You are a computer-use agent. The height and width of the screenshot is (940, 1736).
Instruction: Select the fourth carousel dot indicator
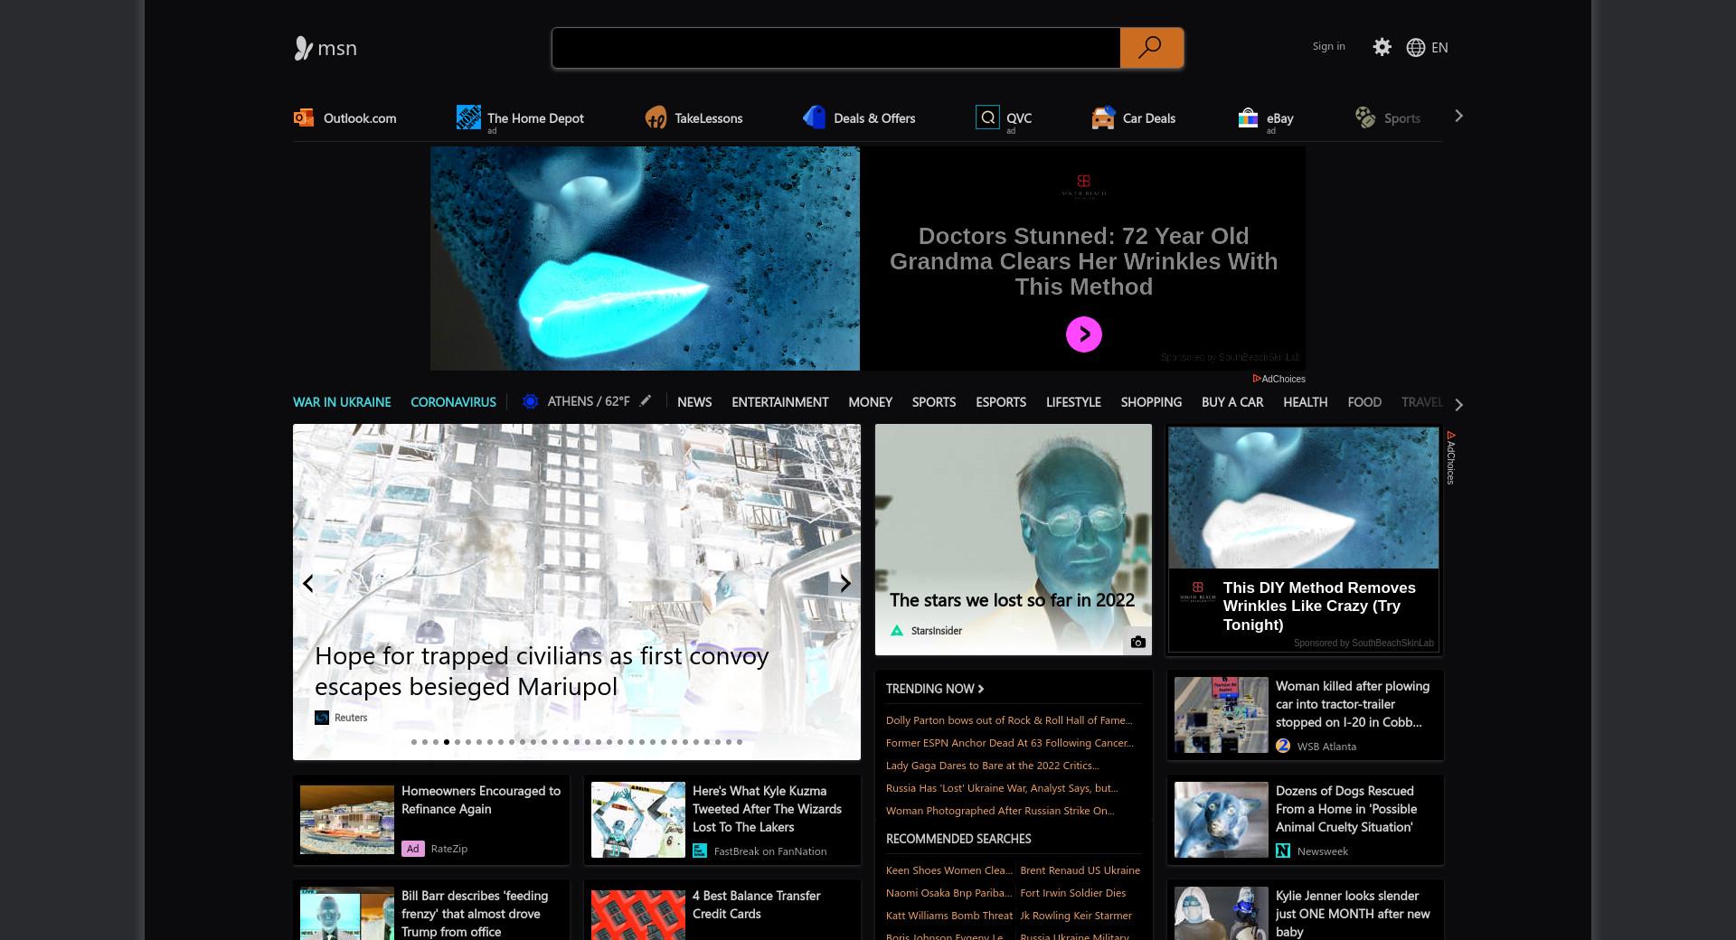click(447, 742)
